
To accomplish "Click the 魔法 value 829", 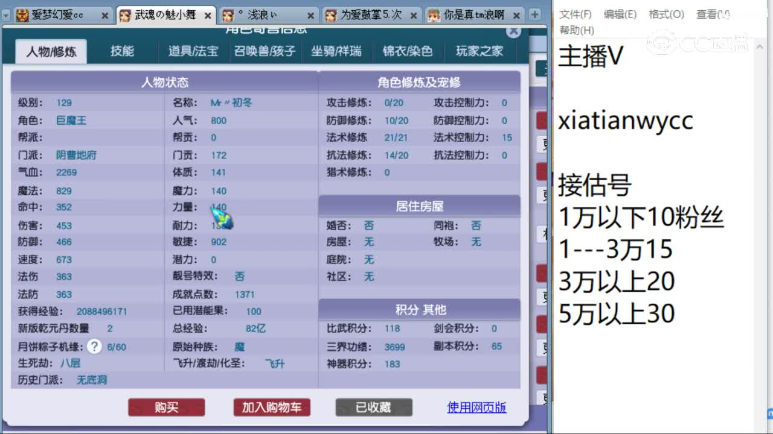I will pos(64,191).
